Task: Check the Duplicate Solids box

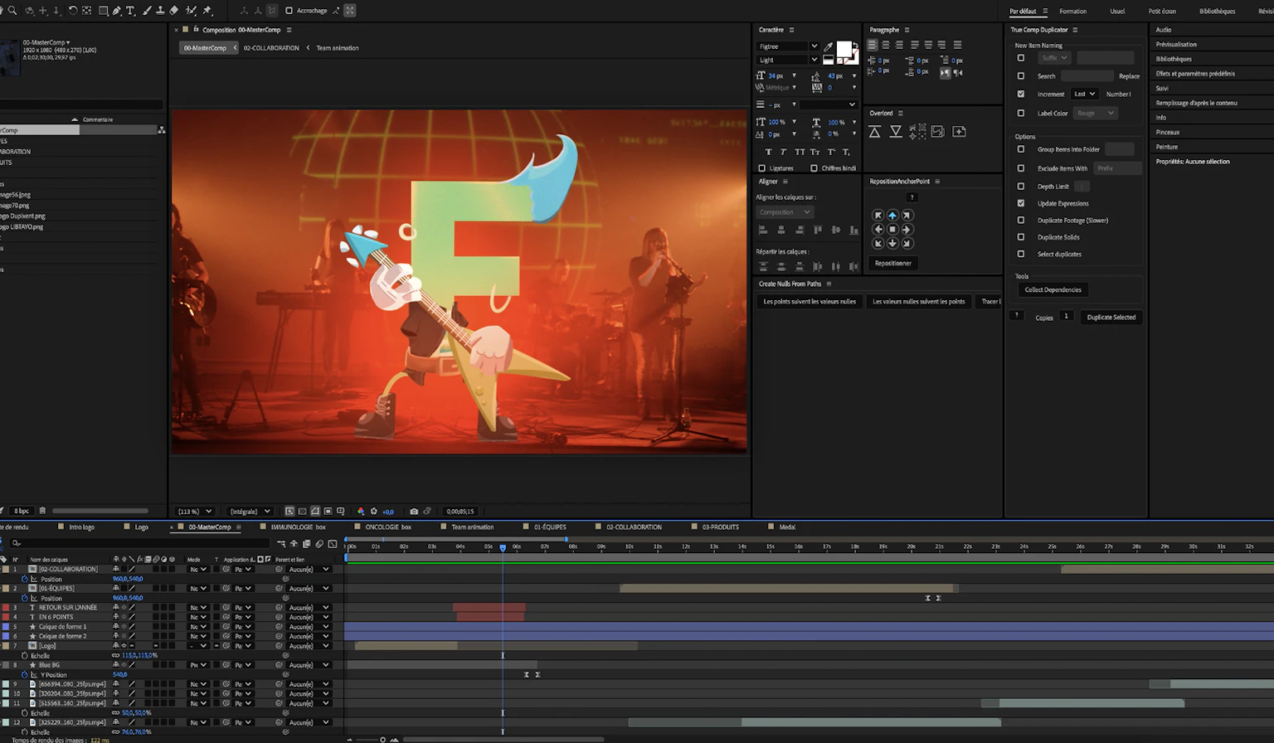Action: point(1021,237)
